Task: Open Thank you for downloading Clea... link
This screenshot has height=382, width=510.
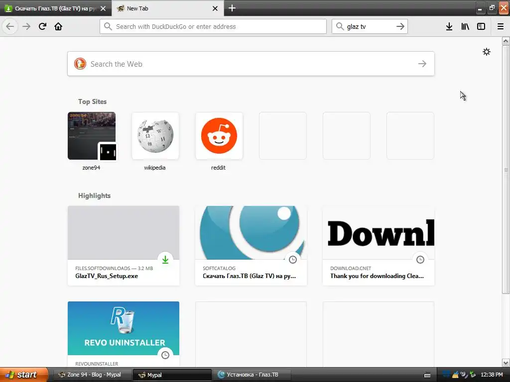Action: [x=377, y=276]
